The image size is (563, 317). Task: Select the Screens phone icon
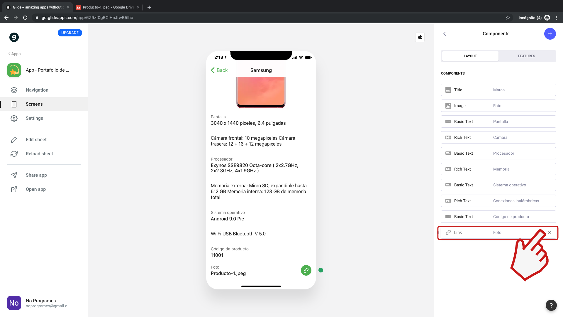(14, 104)
